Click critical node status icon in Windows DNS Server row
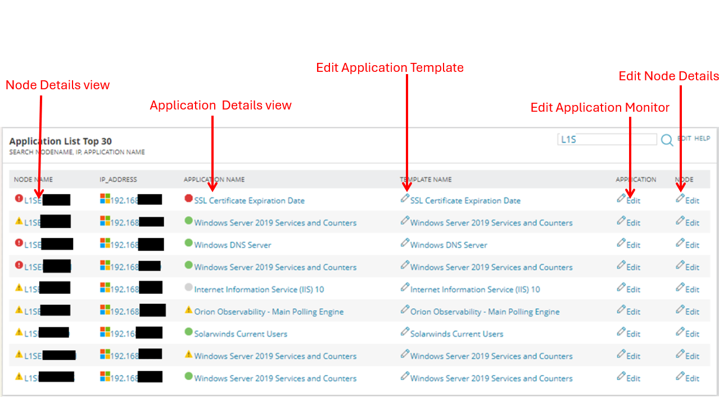 [19, 243]
